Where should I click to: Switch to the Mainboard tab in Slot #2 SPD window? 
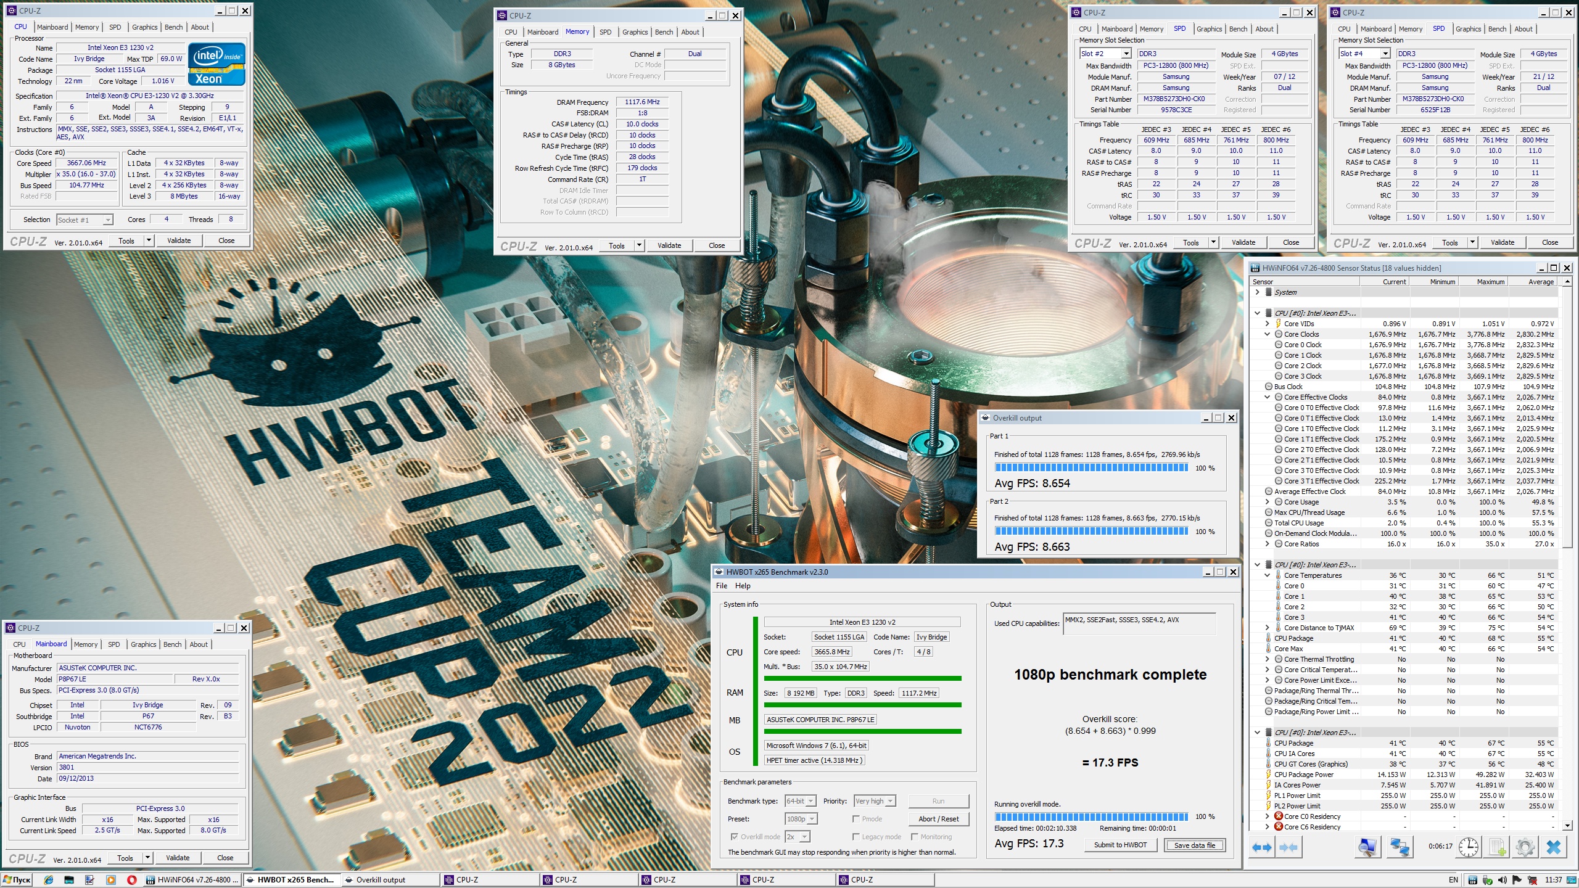tap(1117, 29)
